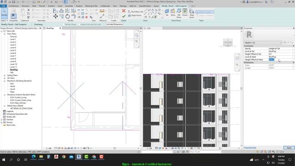
Task: Click the ViewCube in 3D view
Action: tap(228, 42)
